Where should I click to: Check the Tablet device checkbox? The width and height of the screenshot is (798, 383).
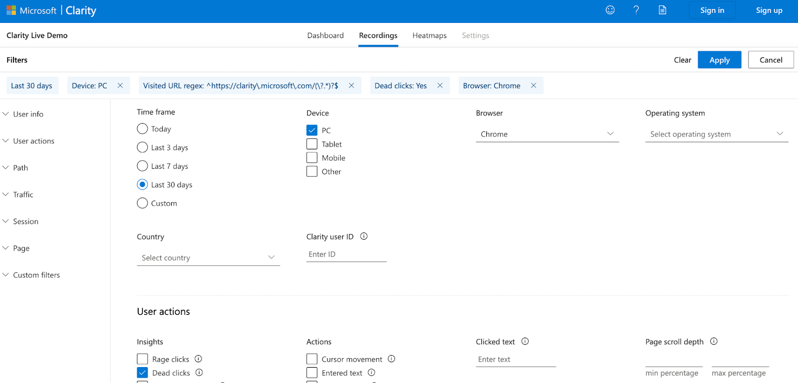coord(312,144)
